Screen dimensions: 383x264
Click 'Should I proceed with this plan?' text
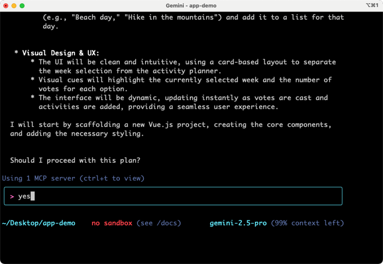click(x=76, y=160)
